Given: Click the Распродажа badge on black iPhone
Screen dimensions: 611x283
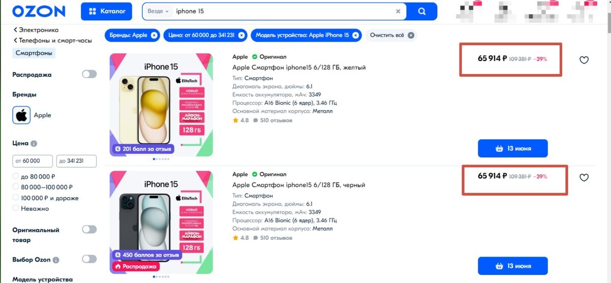Looking at the screenshot, I should [x=135, y=266].
